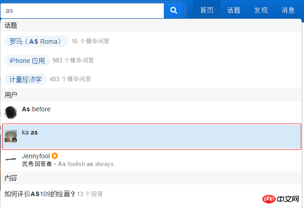
Task: Open the 话题 navigation tab
Action: point(234,10)
